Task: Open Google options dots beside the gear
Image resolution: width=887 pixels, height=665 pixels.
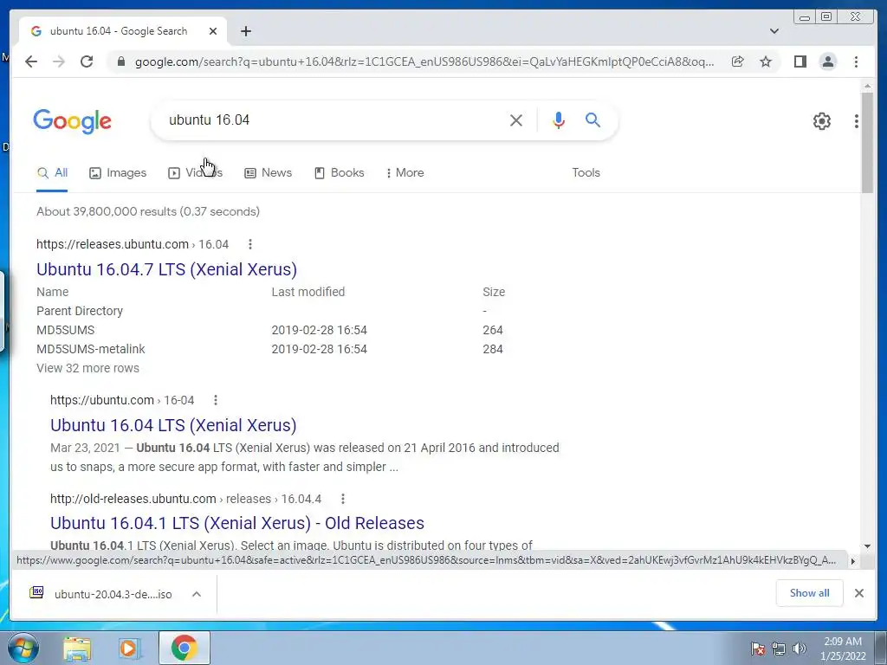Action: click(857, 121)
